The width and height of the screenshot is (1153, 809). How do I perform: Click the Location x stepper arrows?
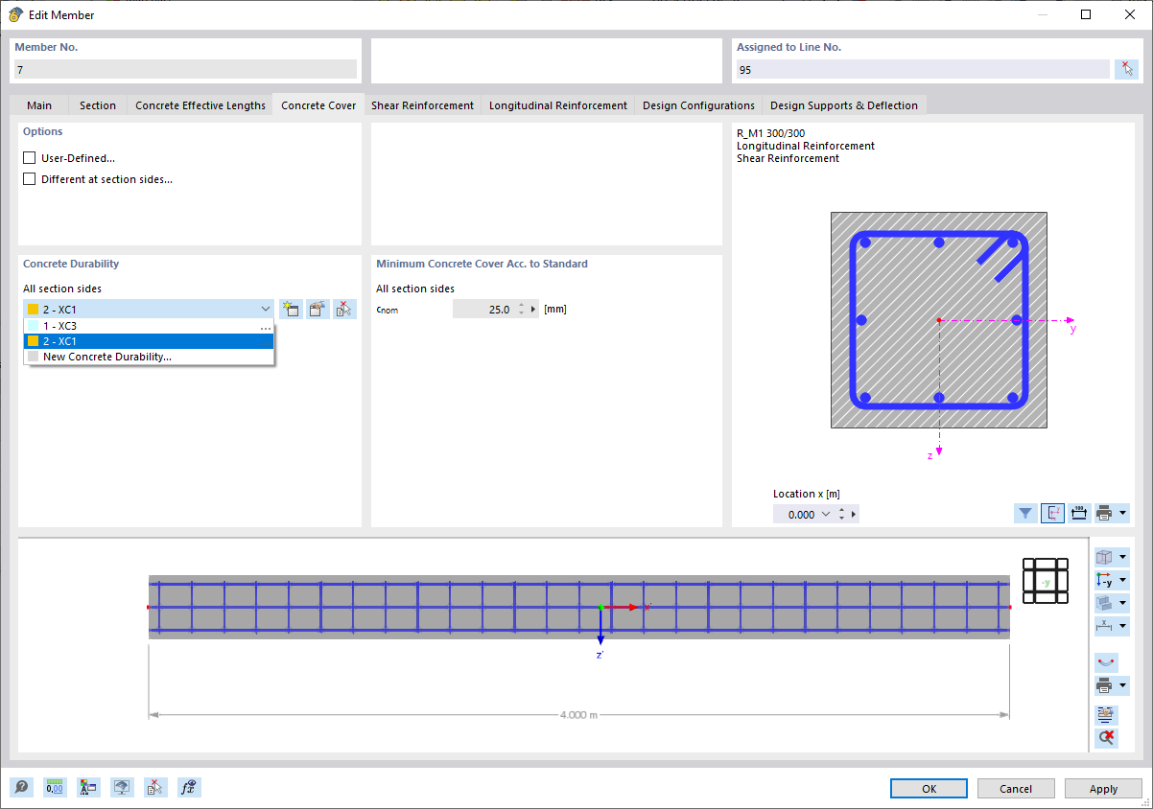coord(841,515)
